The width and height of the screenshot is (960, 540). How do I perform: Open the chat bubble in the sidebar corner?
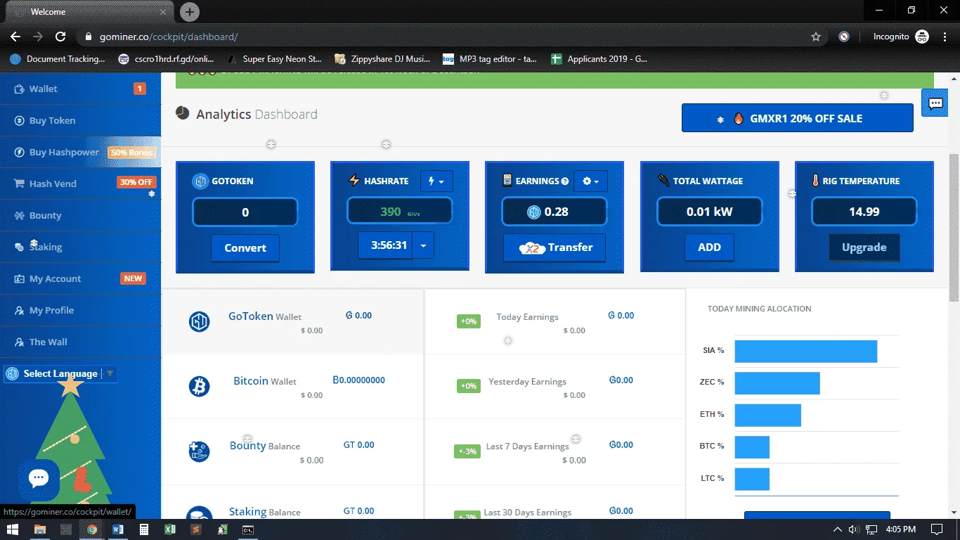click(x=39, y=479)
